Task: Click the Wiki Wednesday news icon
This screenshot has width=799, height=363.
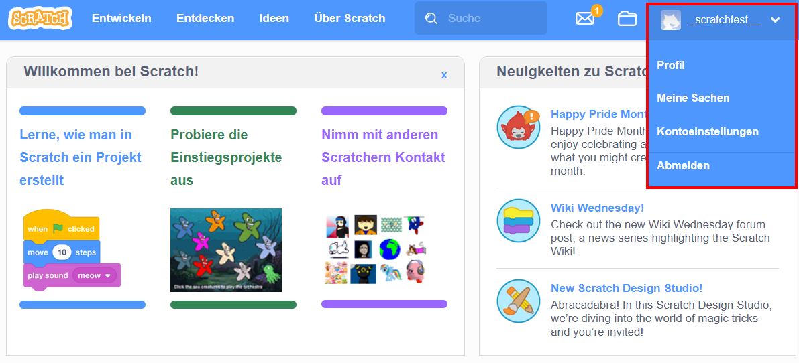Action: (519, 220)
